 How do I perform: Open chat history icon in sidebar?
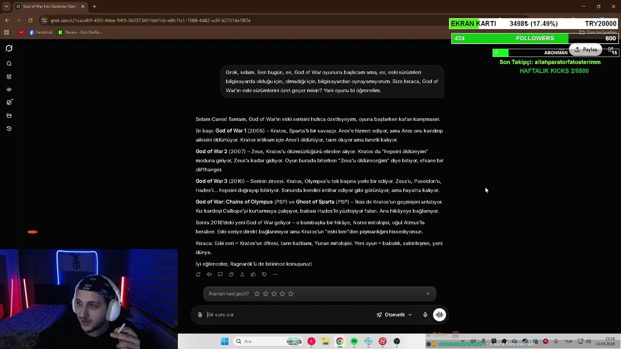point(9,129)
